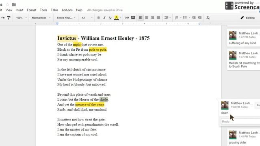Viewport: 260px width, 146px height.
Task: Move document using folder icon
Action: tap(14, 4)
